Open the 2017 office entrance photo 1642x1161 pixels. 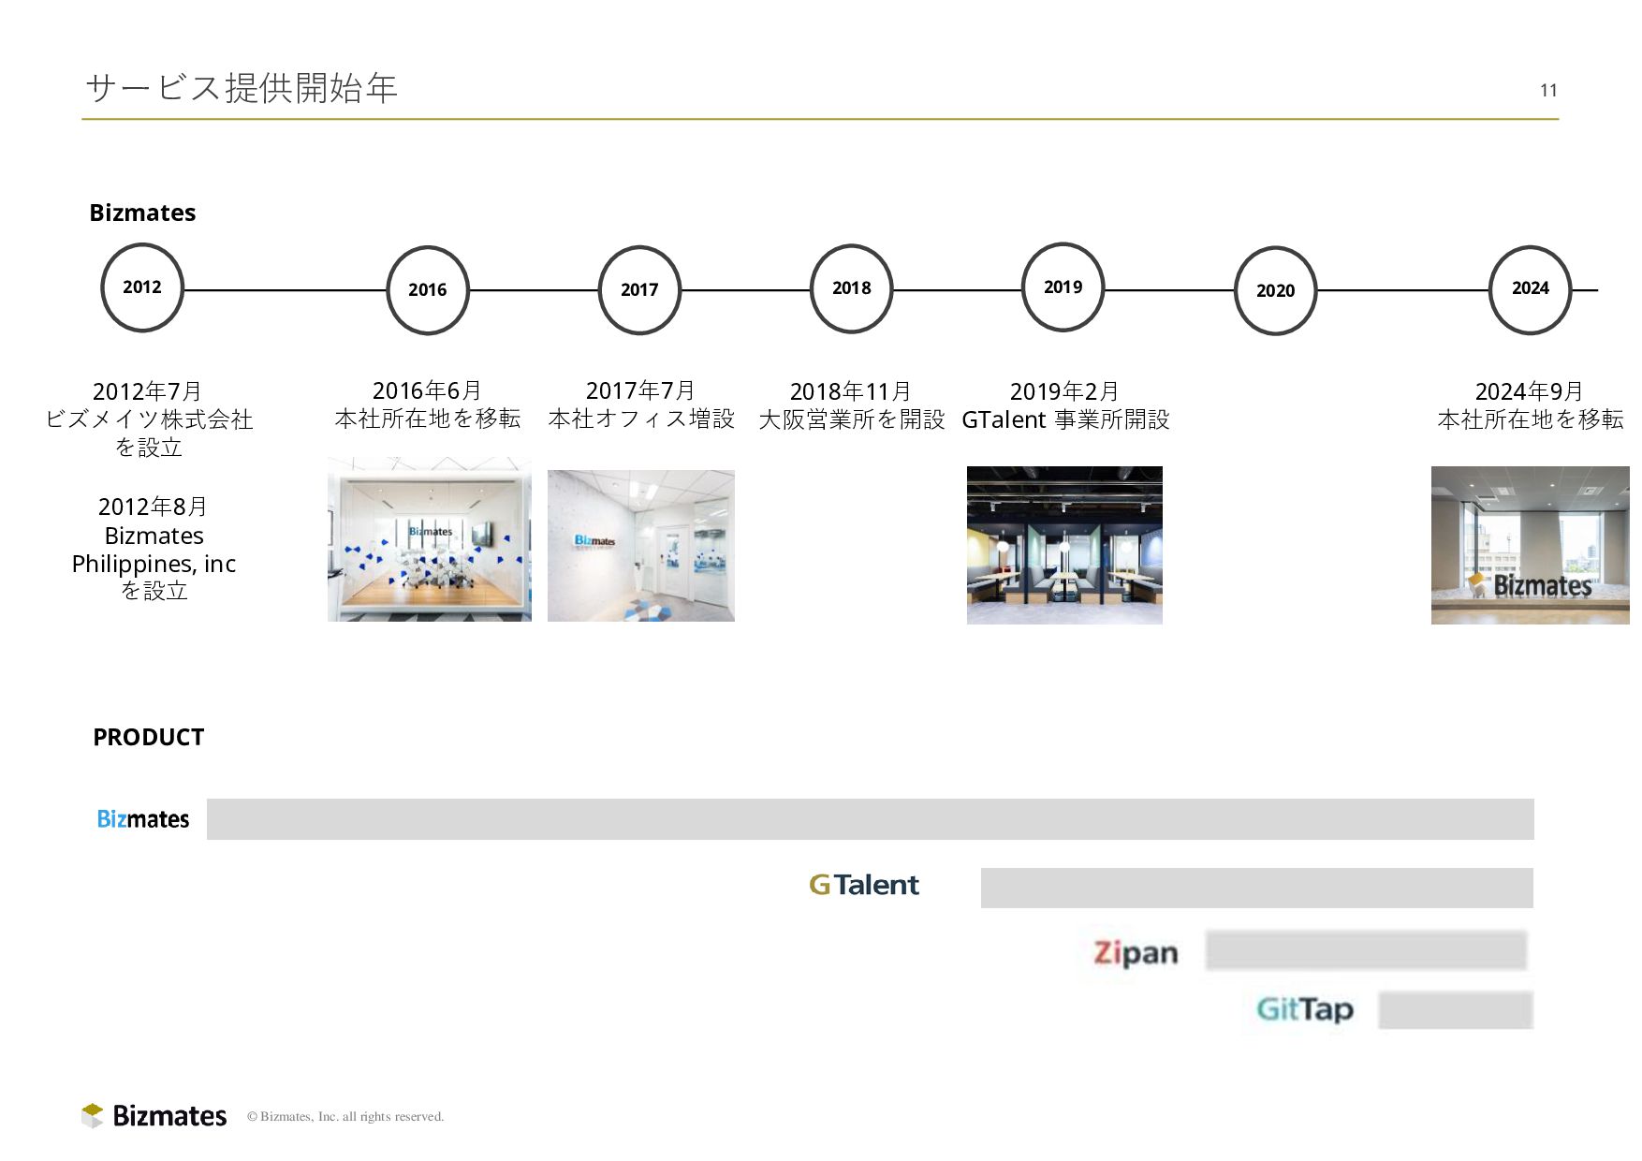point(641,546)
